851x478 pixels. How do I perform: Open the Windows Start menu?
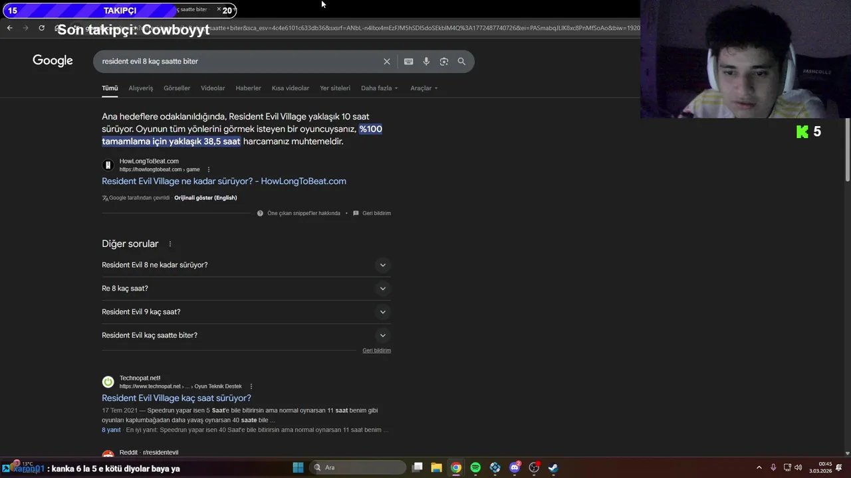tap(298, 467)
